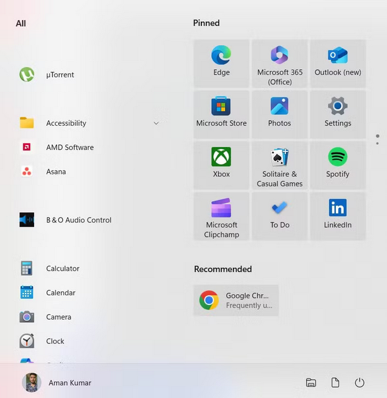
Task: Launch the To Do app
Action: coord(279,216)
